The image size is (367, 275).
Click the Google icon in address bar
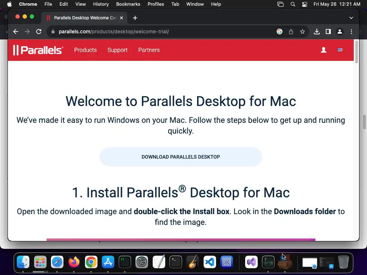click(280, 32)
